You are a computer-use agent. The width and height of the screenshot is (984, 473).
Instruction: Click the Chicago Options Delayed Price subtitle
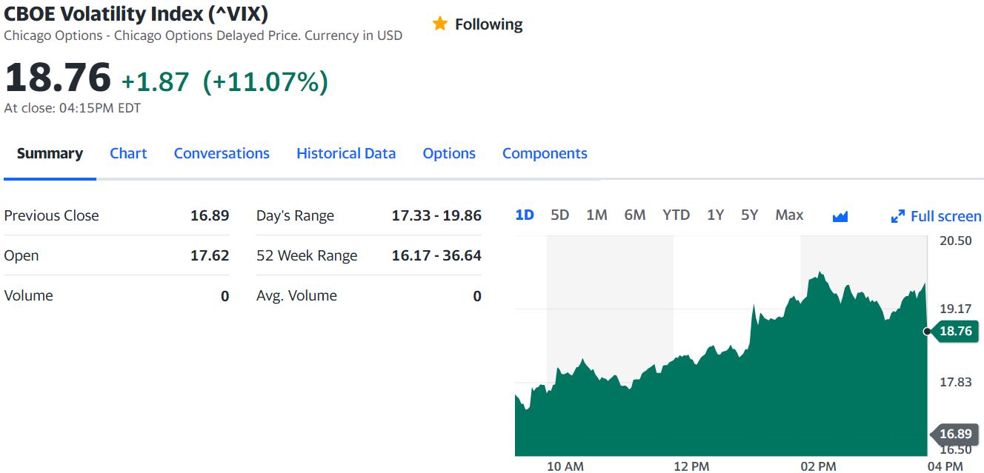tap(203, 36)
